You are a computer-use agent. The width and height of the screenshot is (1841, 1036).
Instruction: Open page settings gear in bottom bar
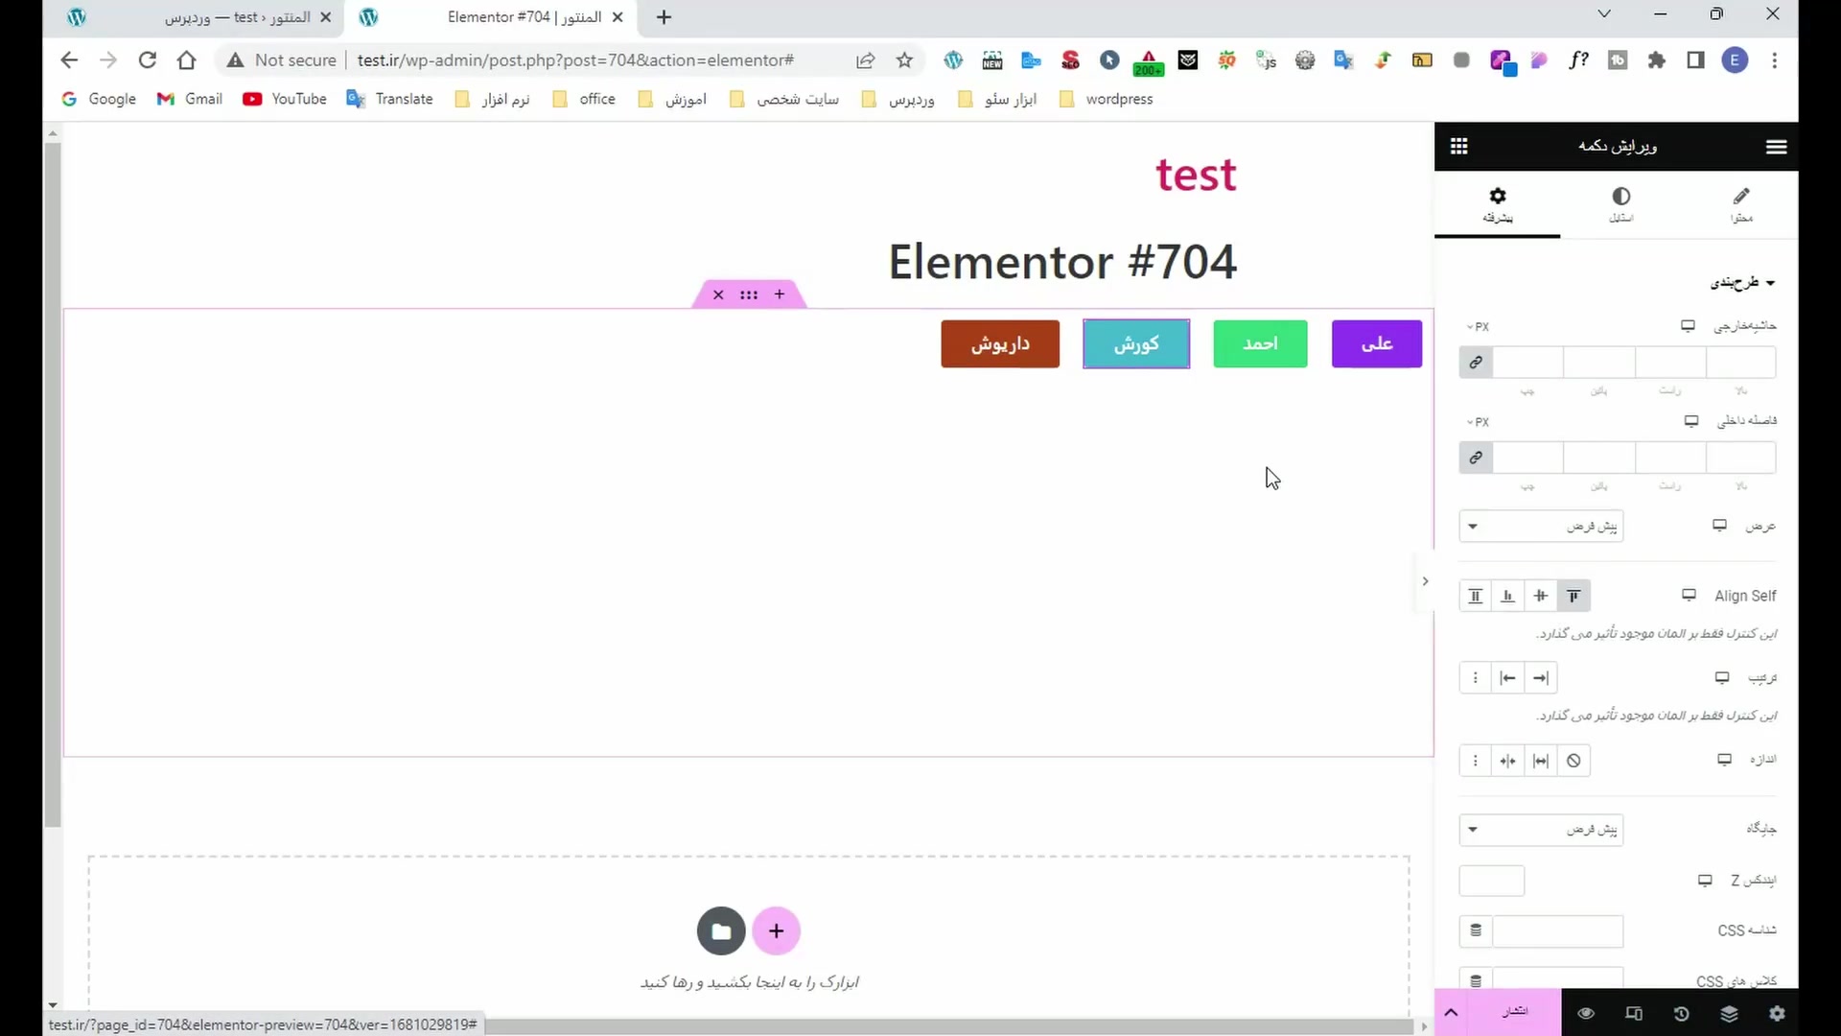click(1777, 1013)
